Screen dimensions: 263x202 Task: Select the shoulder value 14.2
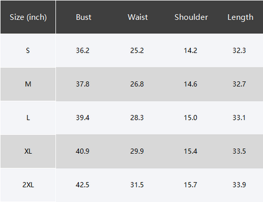[191, 50]
